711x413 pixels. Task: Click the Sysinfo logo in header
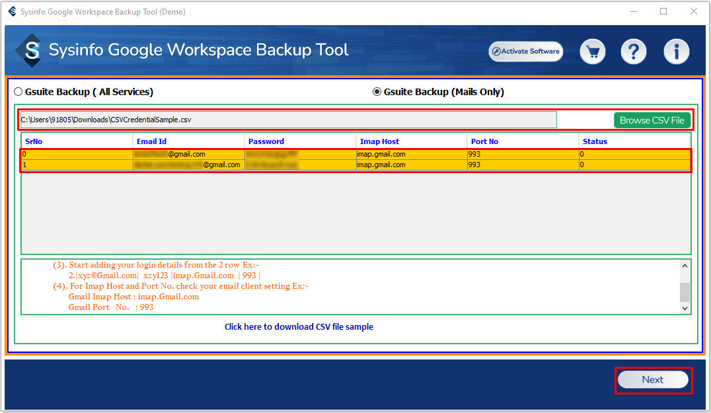[30, 50]
